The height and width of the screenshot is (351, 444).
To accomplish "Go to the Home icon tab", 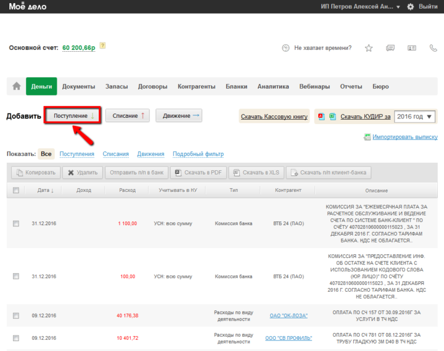I will click(17, 86).
